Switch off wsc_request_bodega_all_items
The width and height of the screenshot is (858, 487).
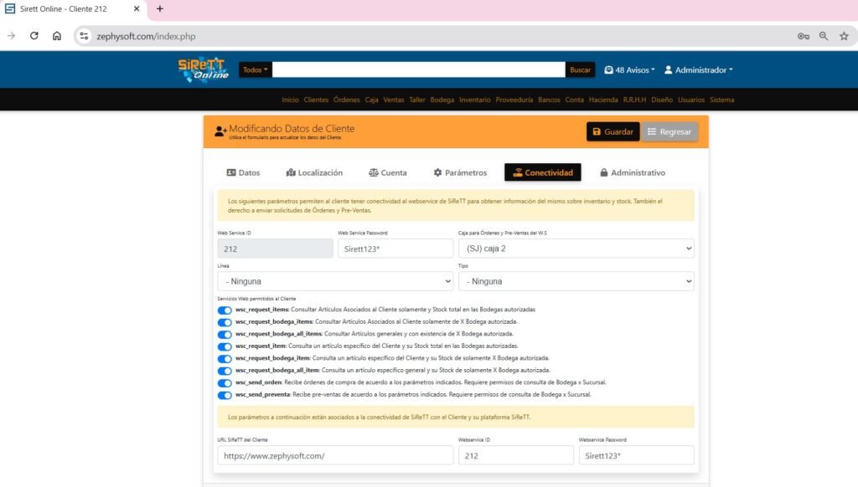tap(225, 334)
